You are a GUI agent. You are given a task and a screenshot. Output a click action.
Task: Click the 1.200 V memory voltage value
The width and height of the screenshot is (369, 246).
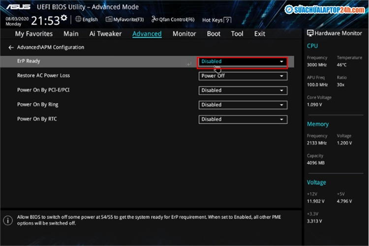coord(344,143)
